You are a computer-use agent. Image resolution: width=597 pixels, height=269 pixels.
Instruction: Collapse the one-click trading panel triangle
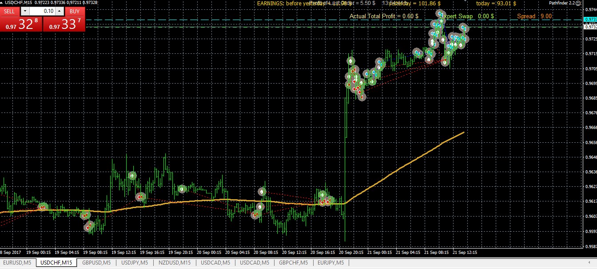click(x=2, y=3)
